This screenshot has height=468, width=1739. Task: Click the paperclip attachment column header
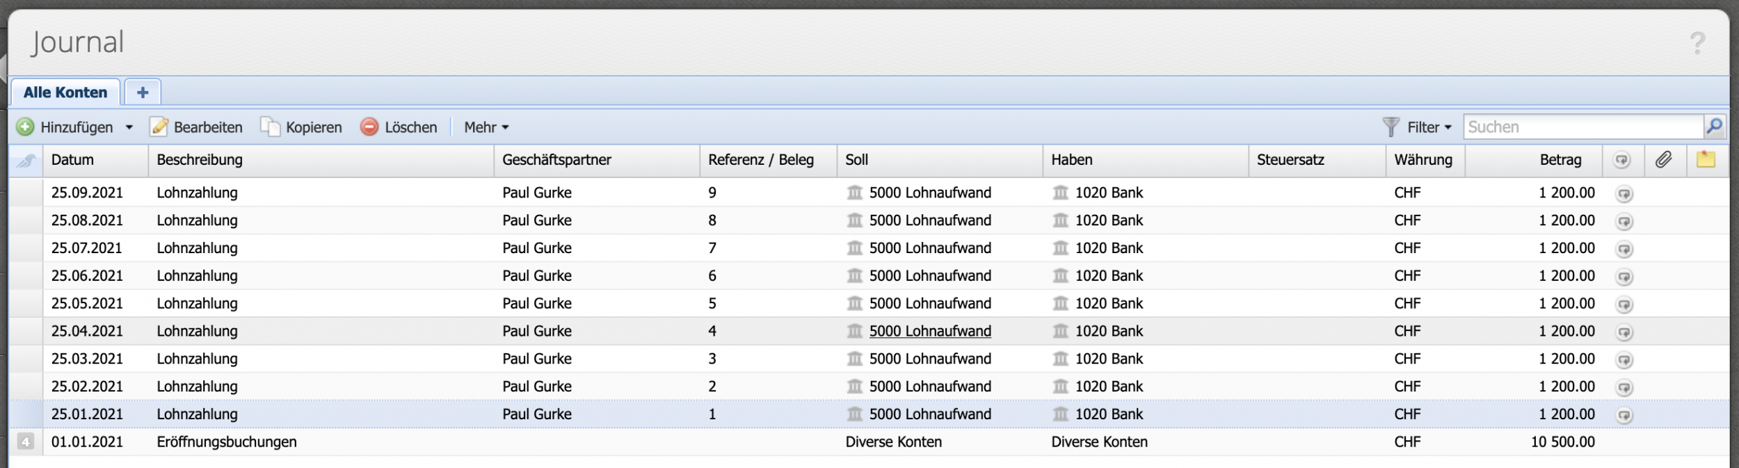pos(1663,160)
